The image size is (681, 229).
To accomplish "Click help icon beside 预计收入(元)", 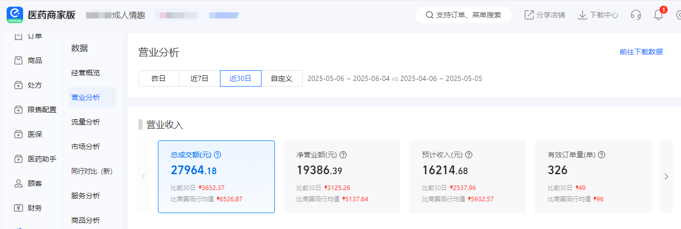I will coord(469,155).
